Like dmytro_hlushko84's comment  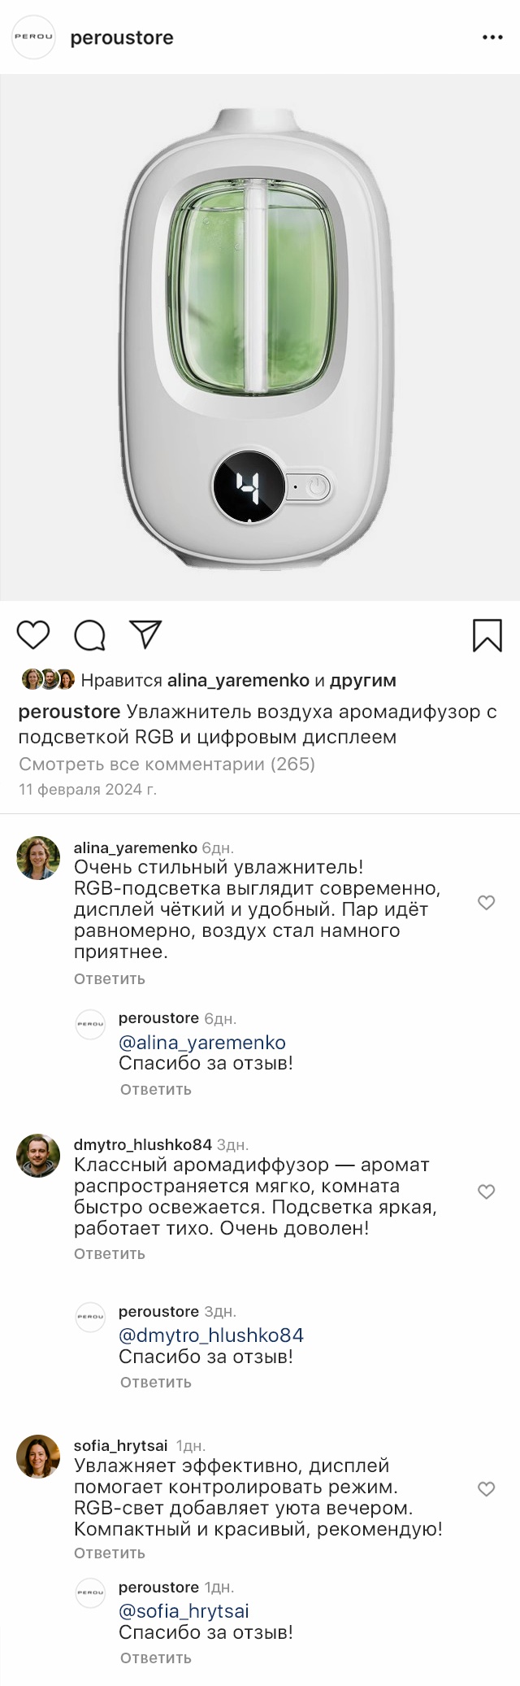[x=486, y=1192]
